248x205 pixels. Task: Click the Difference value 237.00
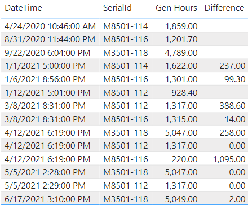(x=233, y=66)
